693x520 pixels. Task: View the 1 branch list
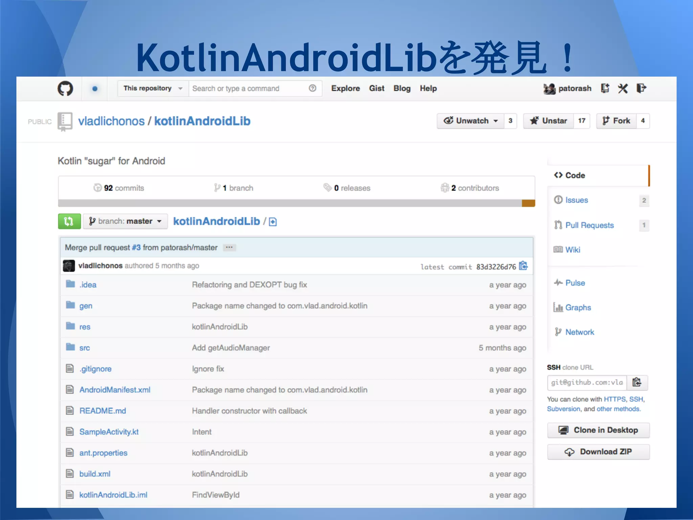233,188
